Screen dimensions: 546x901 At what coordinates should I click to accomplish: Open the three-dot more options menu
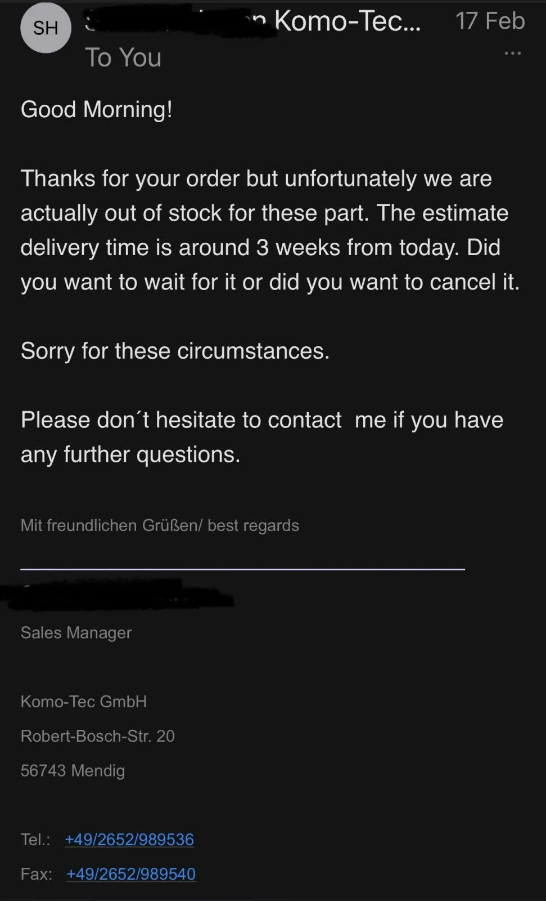tap(512, 53)
